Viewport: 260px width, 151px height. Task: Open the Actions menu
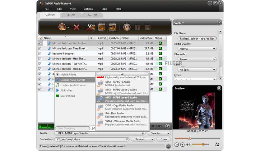click(88, 9)
